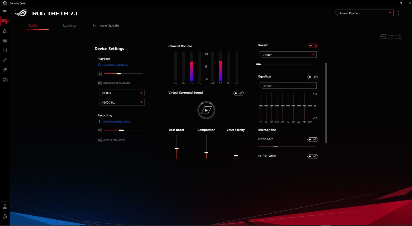The height and width of the screenshot is (226, 412).
Task: Click the settings panel vertical scrollbar
Action: click(326, 103)
